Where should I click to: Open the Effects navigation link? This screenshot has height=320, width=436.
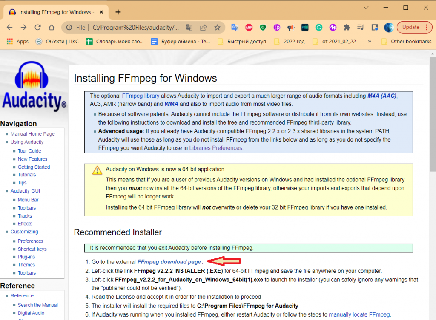point(25,224)
